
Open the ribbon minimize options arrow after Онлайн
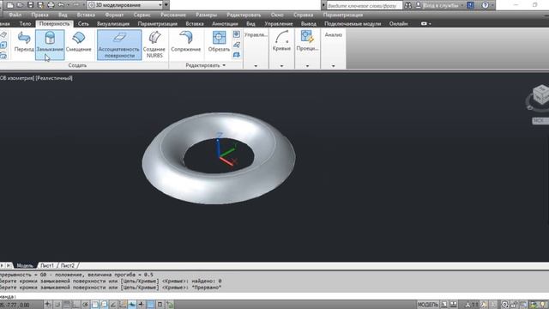pos(430,24)
